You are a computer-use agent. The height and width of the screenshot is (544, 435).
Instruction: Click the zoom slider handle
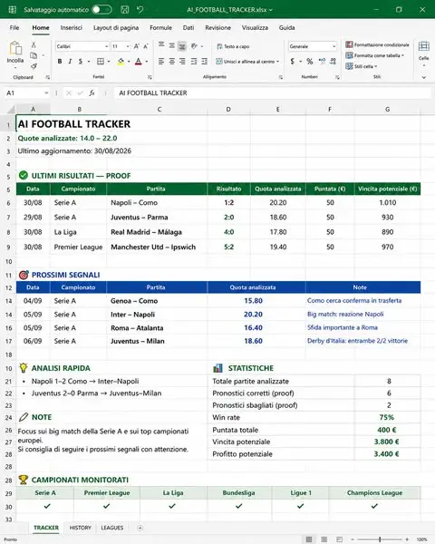tap(380, 539)
